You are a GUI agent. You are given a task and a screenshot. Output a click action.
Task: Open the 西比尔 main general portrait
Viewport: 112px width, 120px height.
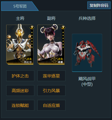(x=20, y=45)
